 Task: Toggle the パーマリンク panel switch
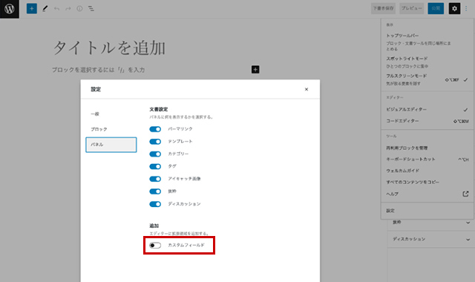pos(155,129)
